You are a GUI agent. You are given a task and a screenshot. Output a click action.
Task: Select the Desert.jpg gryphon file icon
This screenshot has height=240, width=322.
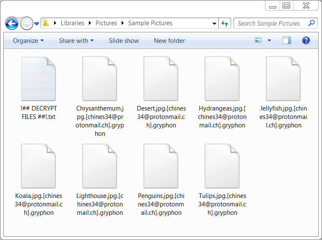point(161,79)
